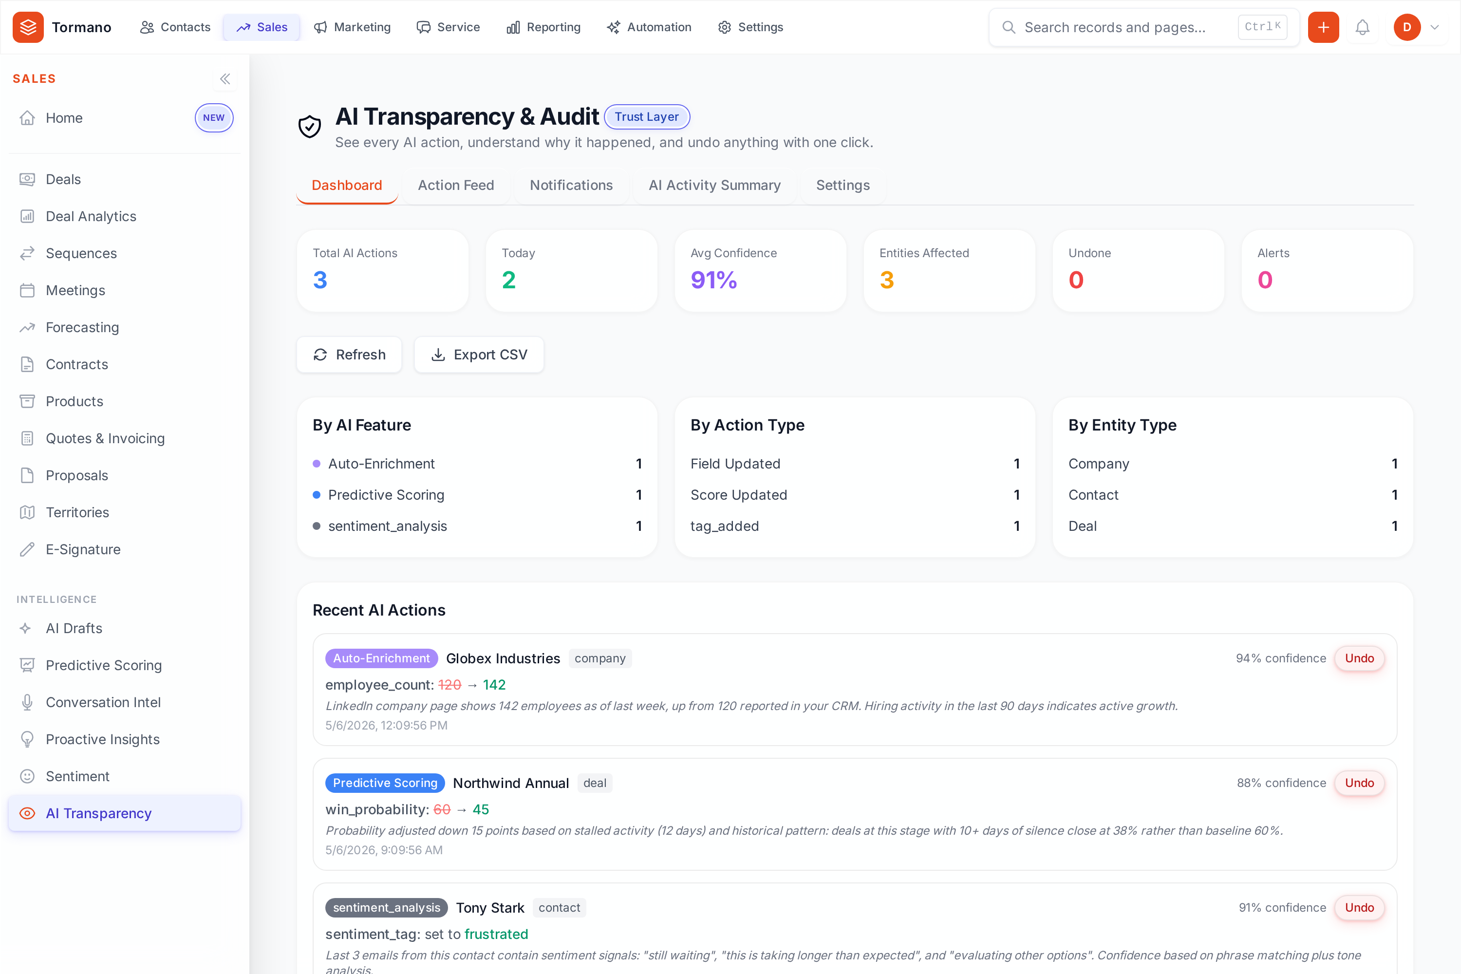The height and width of the screenshot is (974, 1461).
Task: Open Conversation Intel in sidebar
Action: (x=125, y=703)
